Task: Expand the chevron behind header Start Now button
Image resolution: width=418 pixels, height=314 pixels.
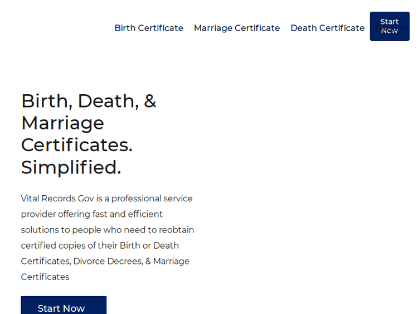Action: [x=405, y=28]
